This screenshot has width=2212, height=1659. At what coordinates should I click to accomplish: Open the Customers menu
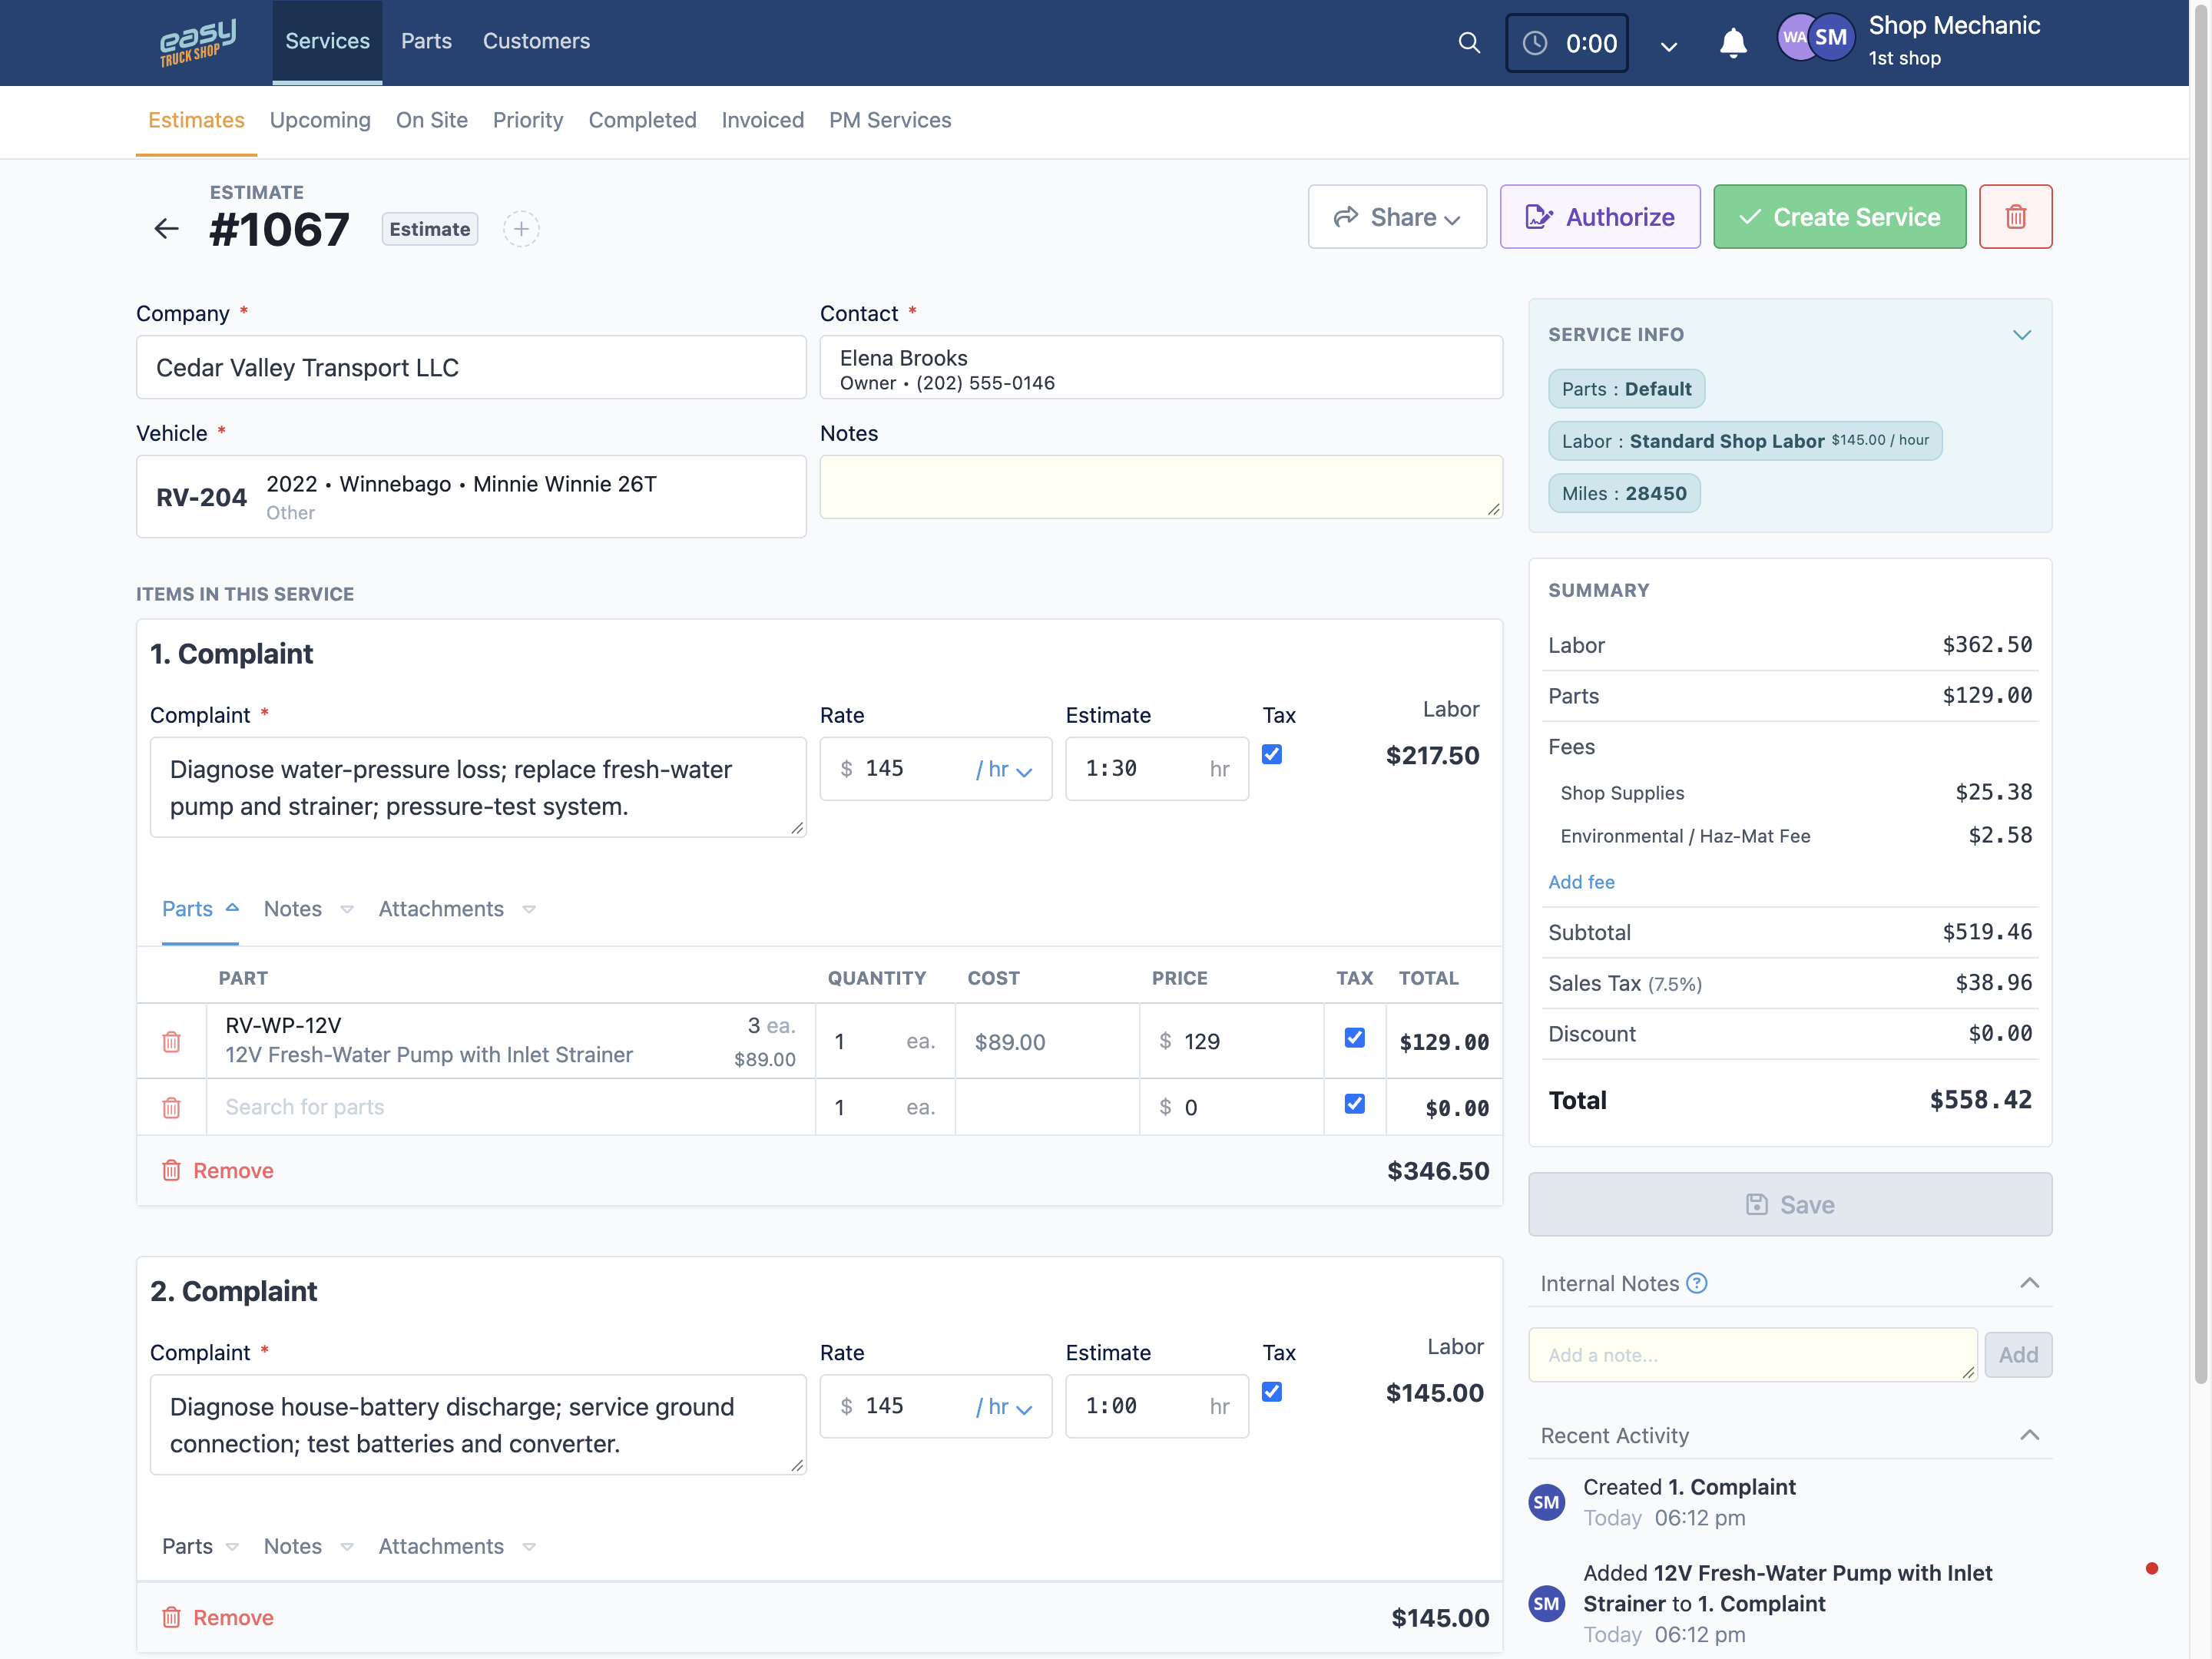536,41
